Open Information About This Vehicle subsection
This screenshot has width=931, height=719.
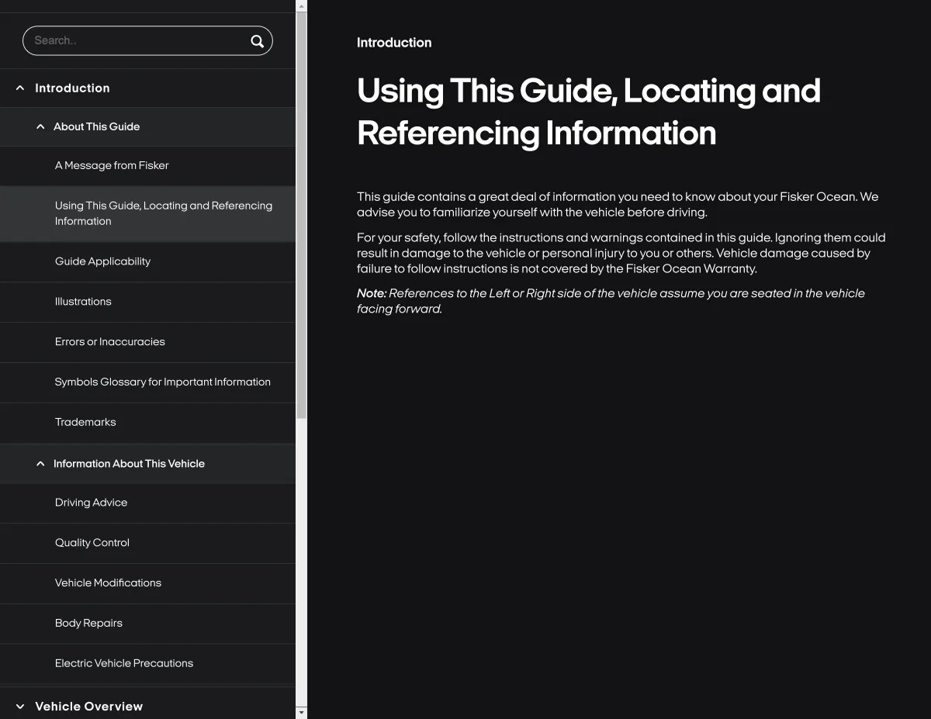click(x=129, y=464)
